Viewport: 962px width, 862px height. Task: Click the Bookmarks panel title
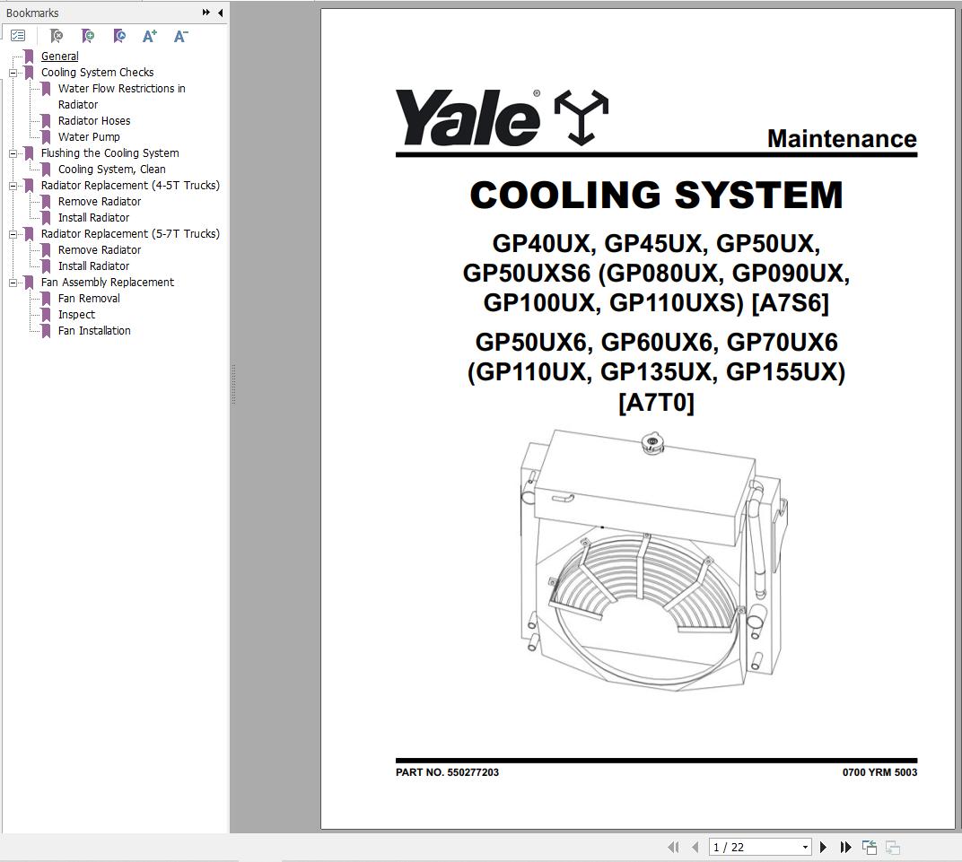pyautogui.click(x=32, y=13)
